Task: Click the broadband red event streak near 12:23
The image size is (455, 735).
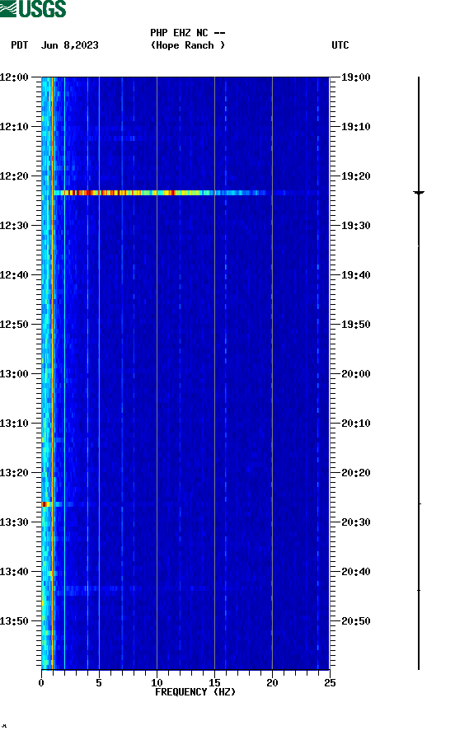Action: [x=159, y=193]
